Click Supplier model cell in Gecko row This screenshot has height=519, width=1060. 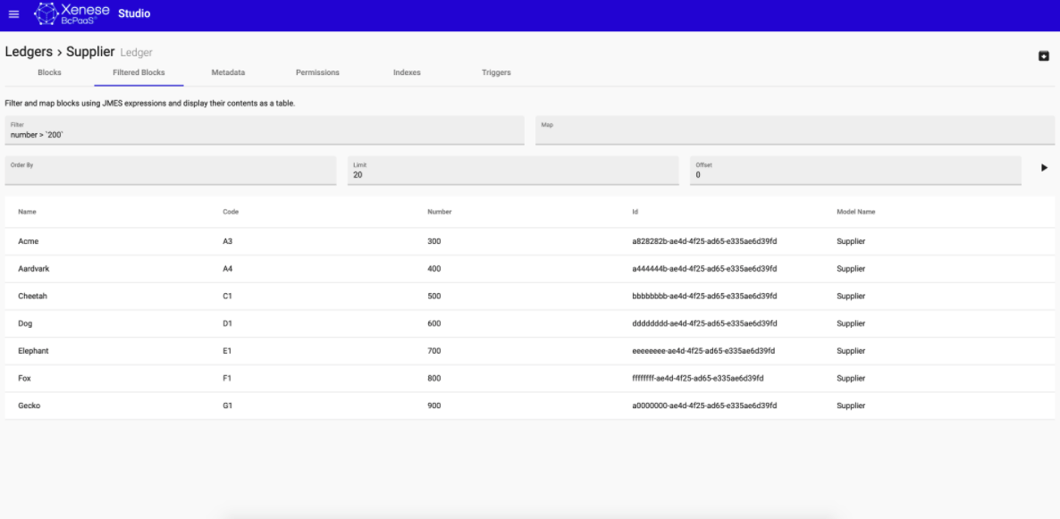(851, 406)
